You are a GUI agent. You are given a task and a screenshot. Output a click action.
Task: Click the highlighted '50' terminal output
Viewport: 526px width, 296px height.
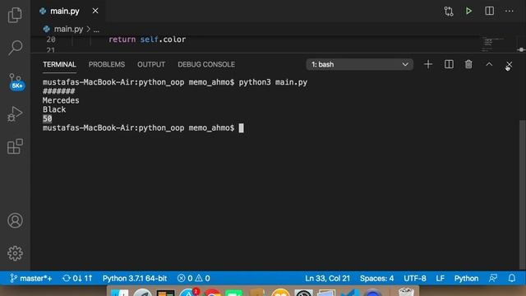tap(48, 118)
